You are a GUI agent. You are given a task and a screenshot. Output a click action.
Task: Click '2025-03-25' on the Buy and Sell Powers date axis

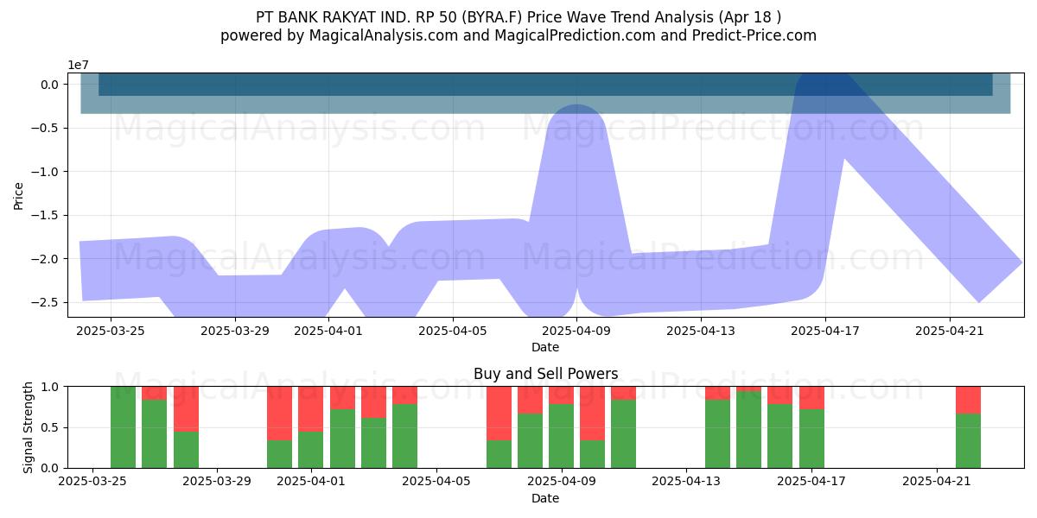tap(92, 481)
